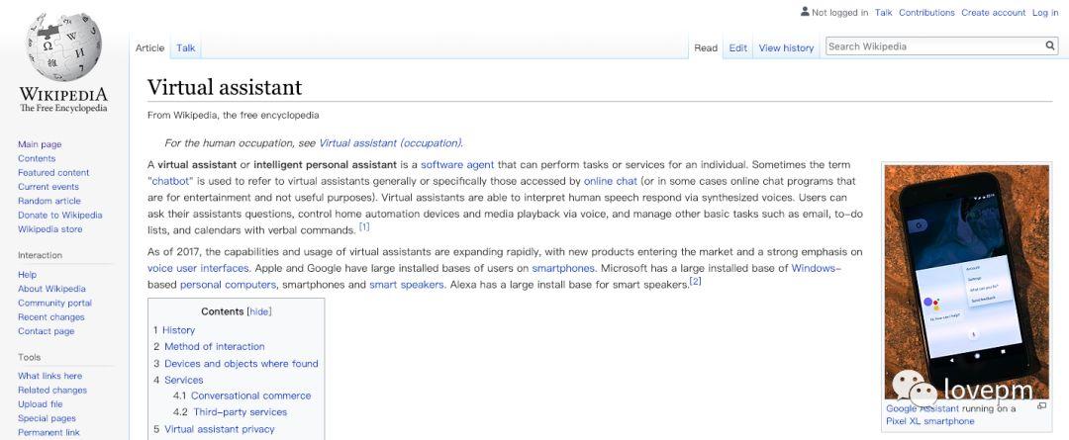Open smartphones link in paragraph

563,268
